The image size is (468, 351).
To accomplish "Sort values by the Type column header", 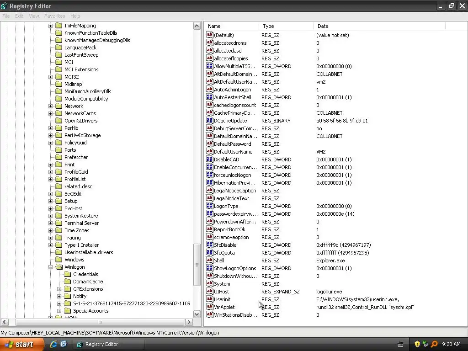I will tap(286, 26).
